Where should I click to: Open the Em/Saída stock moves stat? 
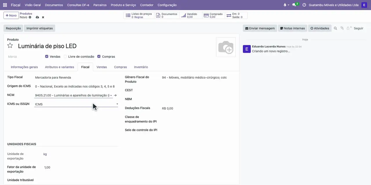click(x=236, y=16)
